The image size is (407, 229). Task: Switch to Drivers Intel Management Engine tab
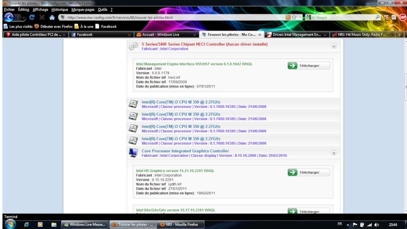(x=297, y=35)
